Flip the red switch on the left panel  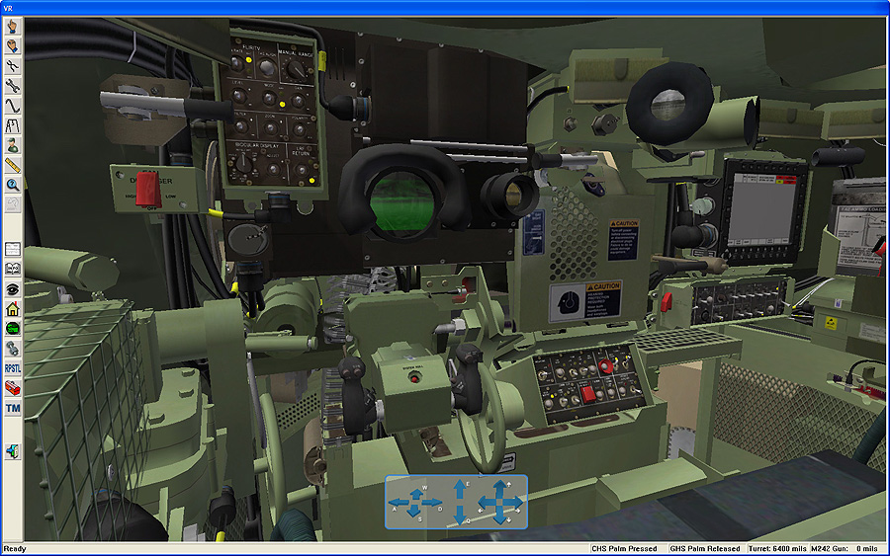pyautogui.click(x=147, y=188)
